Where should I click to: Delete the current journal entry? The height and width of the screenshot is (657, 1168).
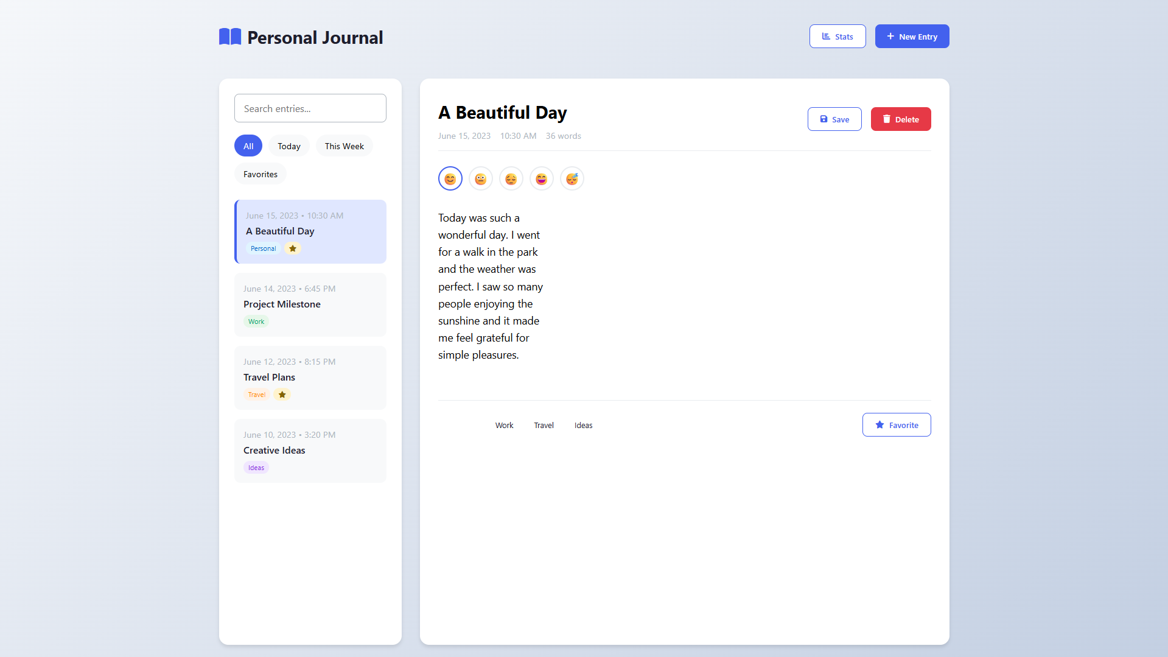click(x=900, y=119)
